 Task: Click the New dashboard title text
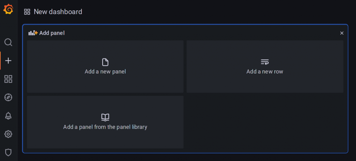58,12
